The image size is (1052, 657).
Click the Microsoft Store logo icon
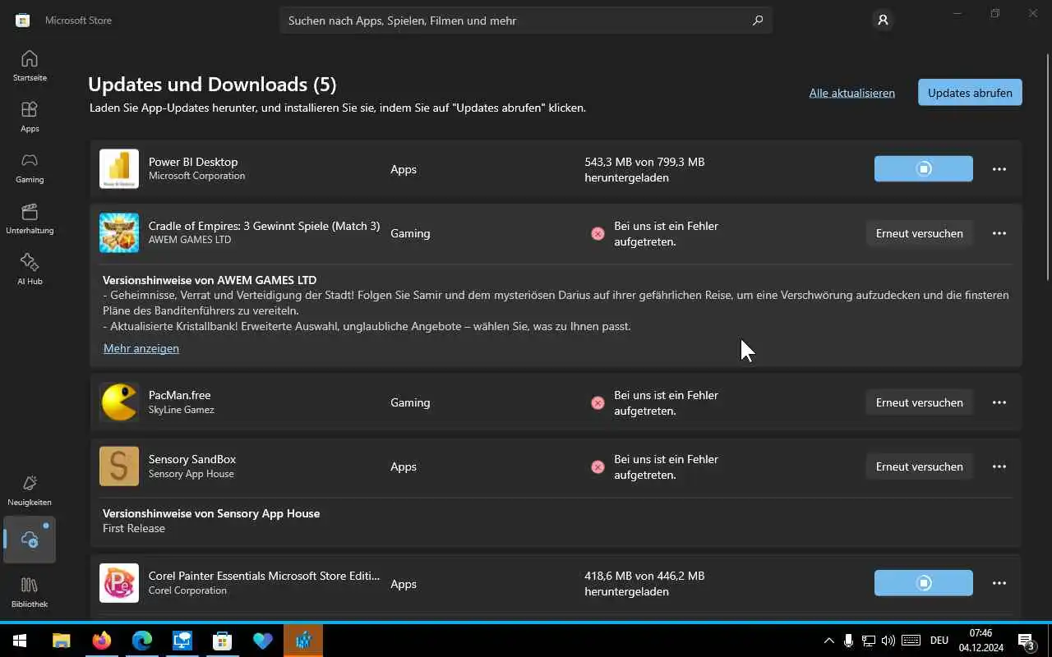[x=23, y=21]
